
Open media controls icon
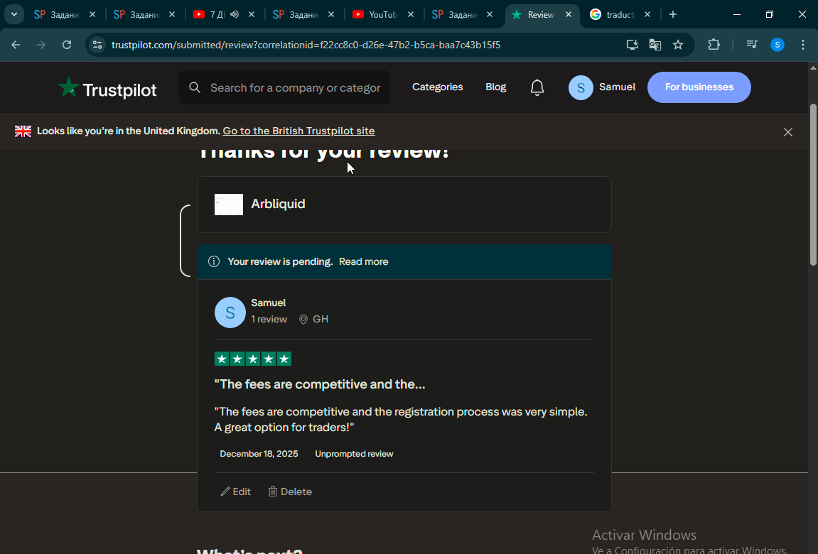[752, 45]
